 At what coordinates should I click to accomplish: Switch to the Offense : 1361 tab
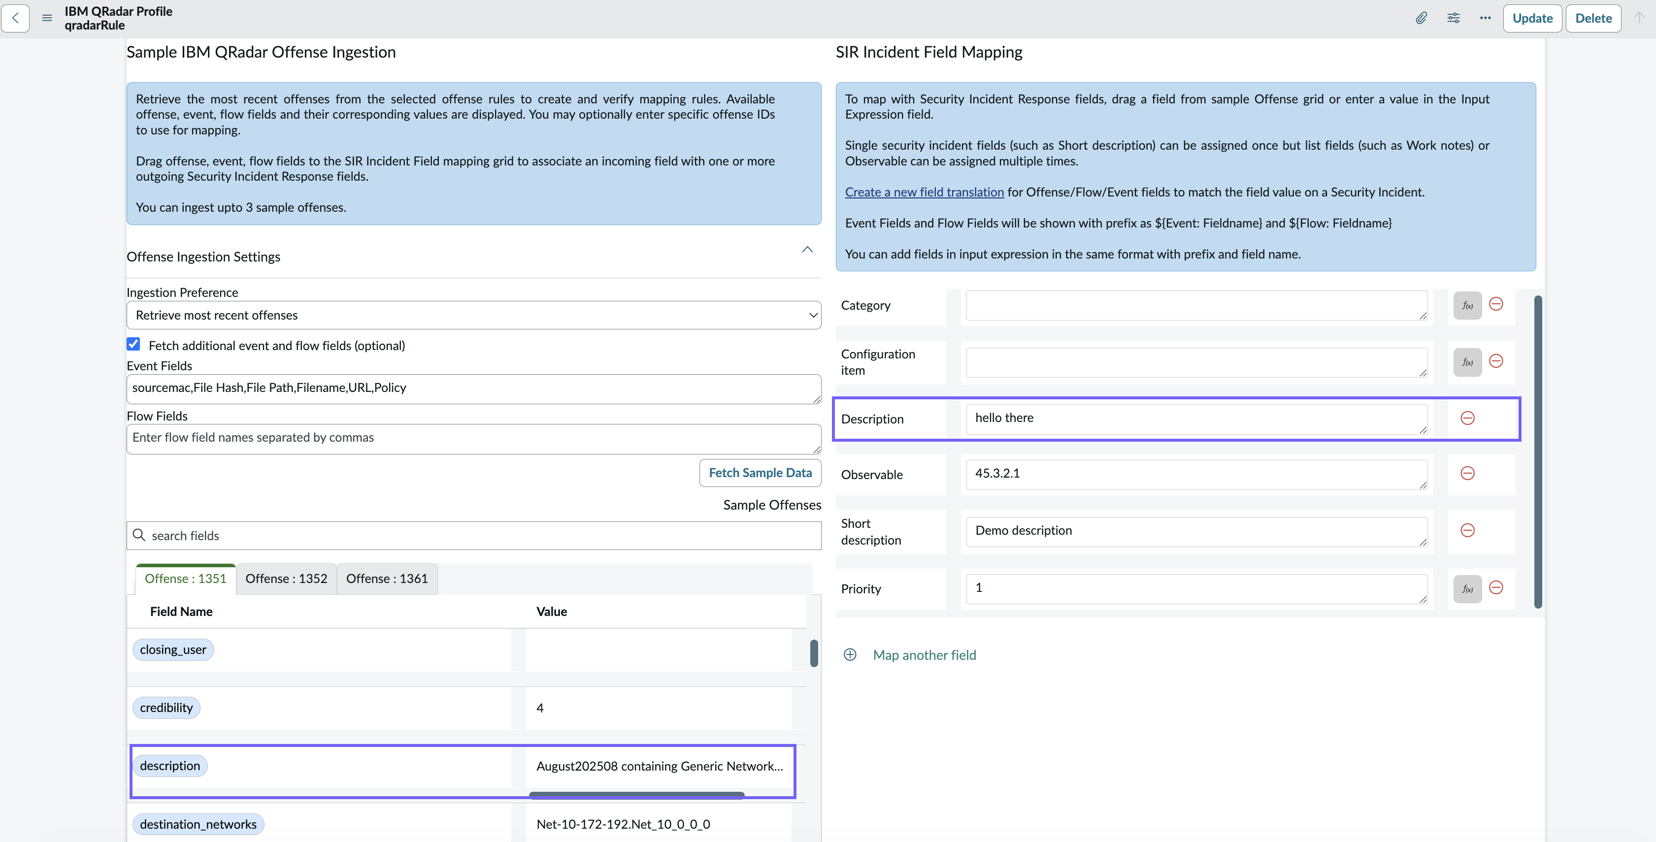[x=387, y=579]
